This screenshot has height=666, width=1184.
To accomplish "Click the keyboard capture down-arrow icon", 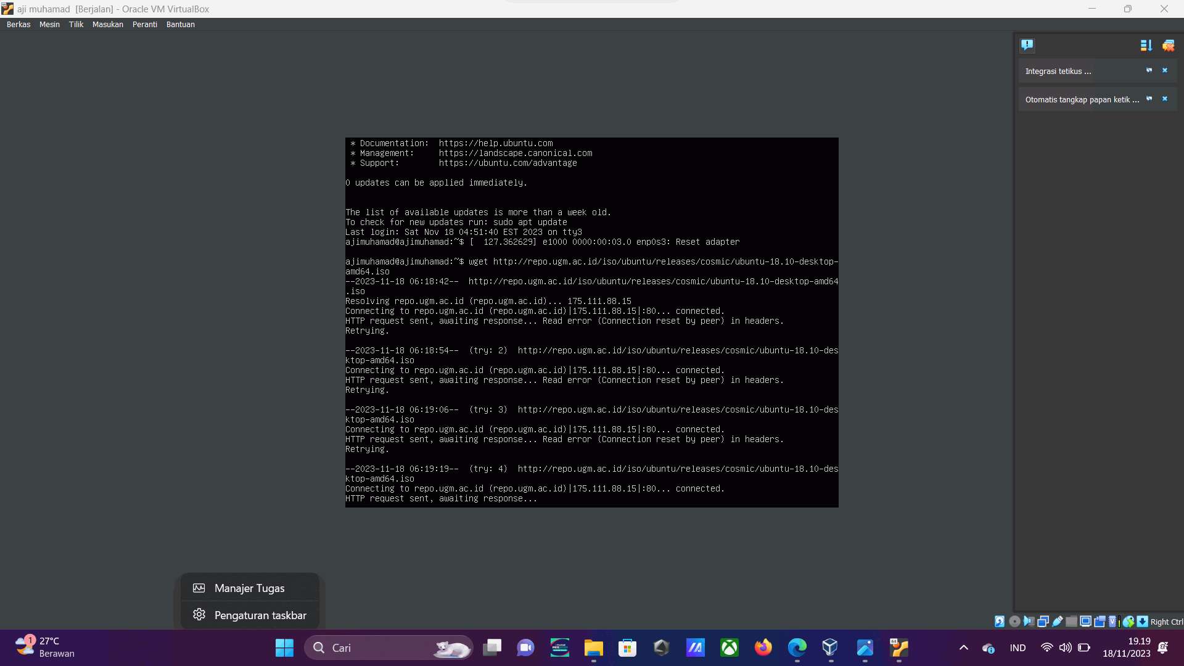I will point(1142,622).
